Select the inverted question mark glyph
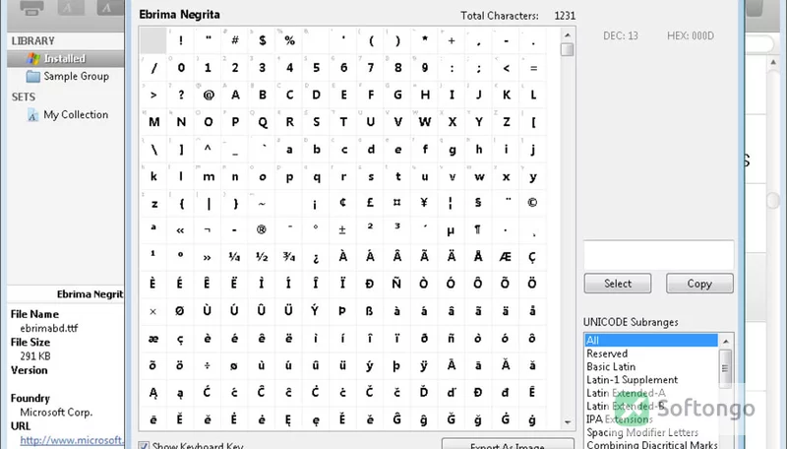 tap(316, 258)
